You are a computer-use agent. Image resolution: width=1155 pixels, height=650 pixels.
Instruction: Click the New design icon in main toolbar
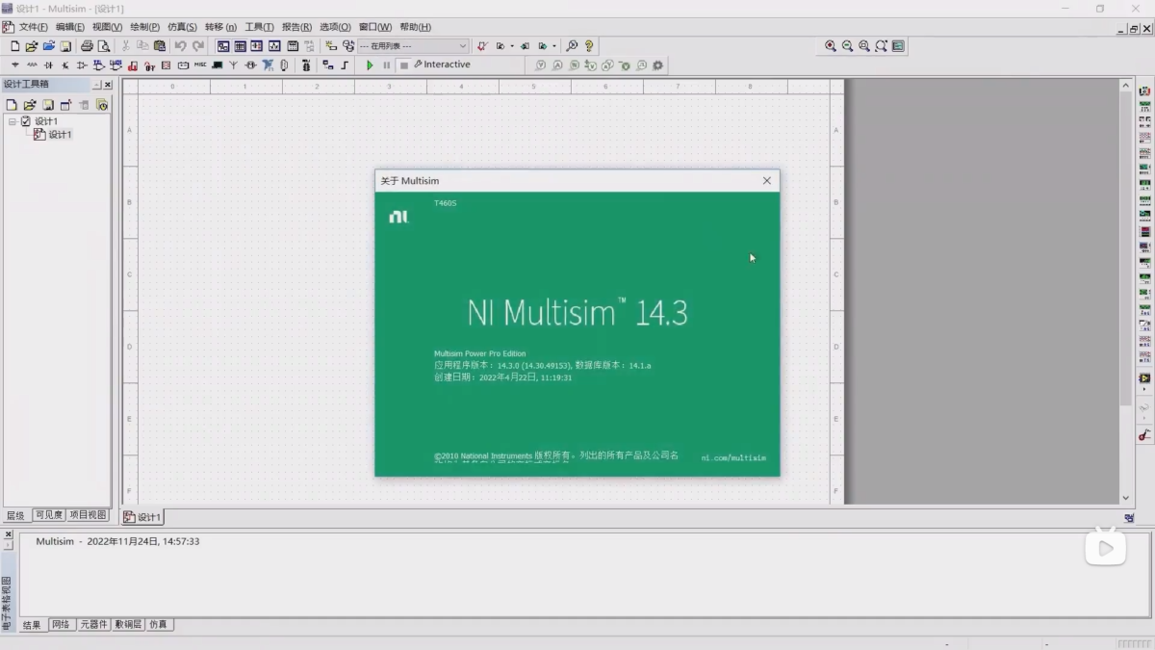point(14,46)
